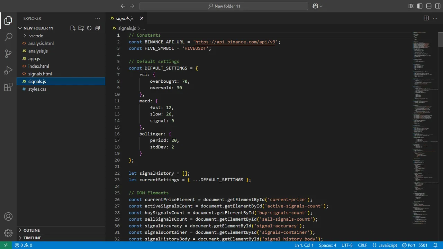Screen dimensions: 443x249
Task: Open the Manage gear icon
Action: pos(8,233)
